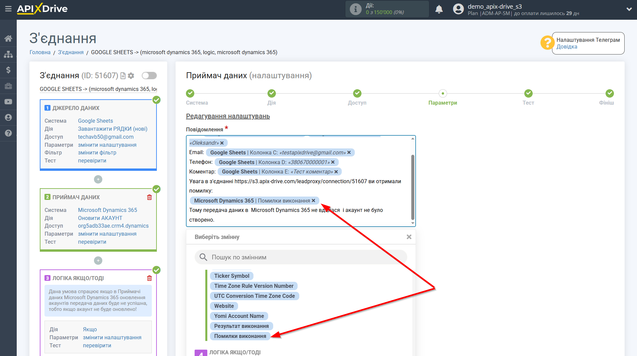
Task: Remove the Помилки виконання tag from message
Action: [x=314, y=201]
